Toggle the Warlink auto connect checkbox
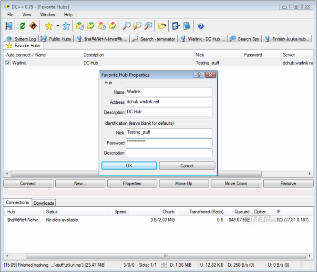 click(x=8, y=62)
